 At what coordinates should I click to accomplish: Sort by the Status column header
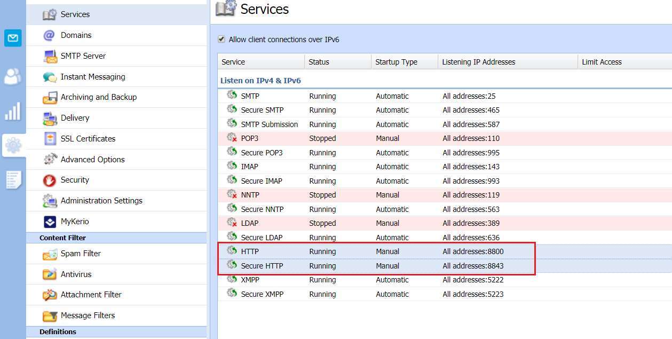pyautogui.click(x=338, y=62)
